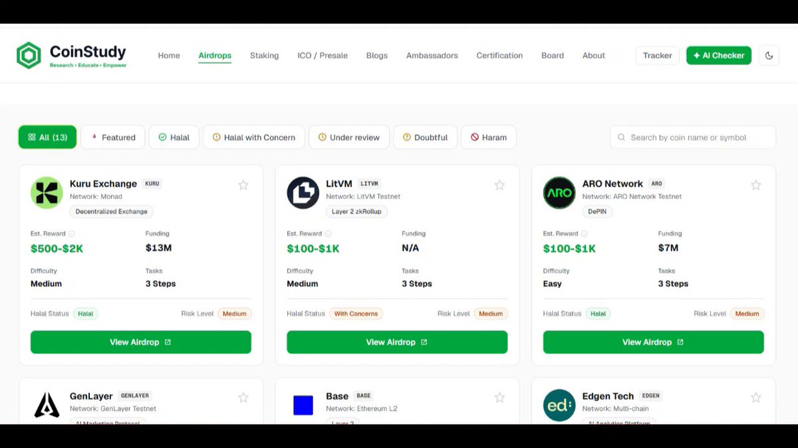Viewport: 798px width, 448px height.
Task: Go to the Home menu item
Action: pyautogui.click(x=169, y=56)
